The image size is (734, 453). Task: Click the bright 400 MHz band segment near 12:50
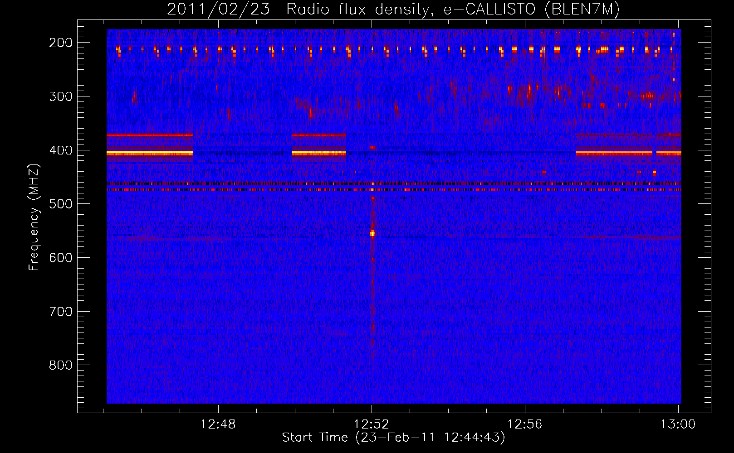click(x=319, y=154)
